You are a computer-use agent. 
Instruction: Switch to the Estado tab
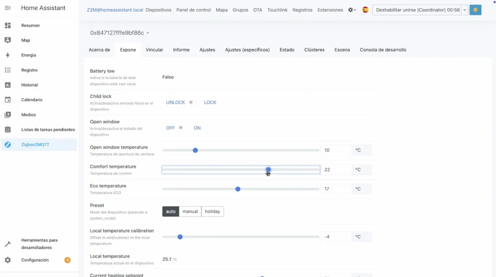point(287,50)
